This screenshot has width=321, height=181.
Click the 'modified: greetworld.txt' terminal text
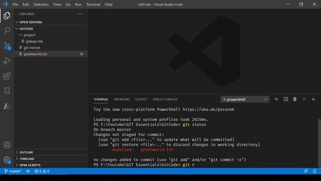click(x=142, y=150)
